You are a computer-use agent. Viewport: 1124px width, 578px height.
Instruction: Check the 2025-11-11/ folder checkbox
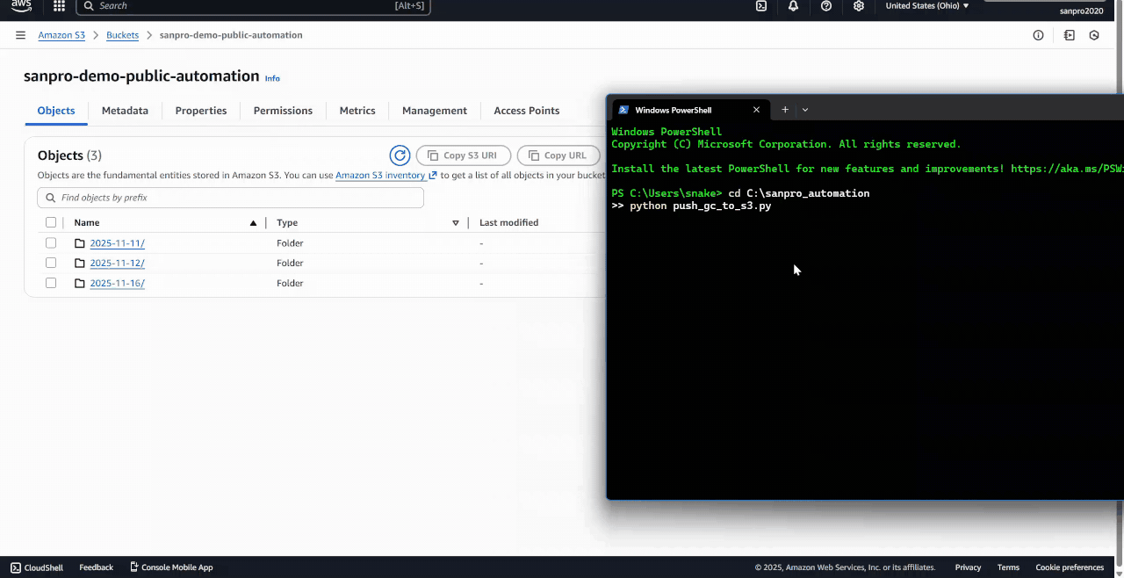50,242
